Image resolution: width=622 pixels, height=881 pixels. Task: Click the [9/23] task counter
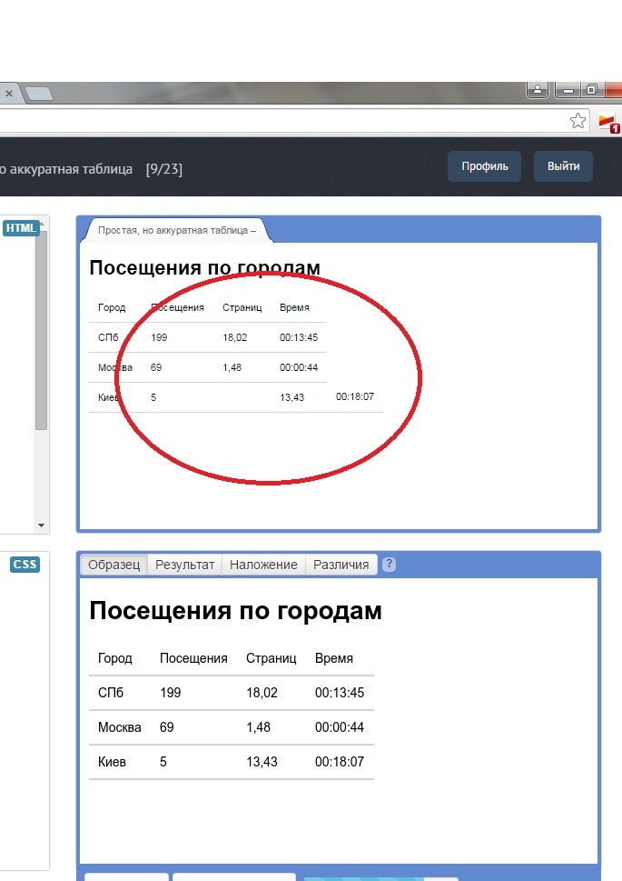(164, 169)
